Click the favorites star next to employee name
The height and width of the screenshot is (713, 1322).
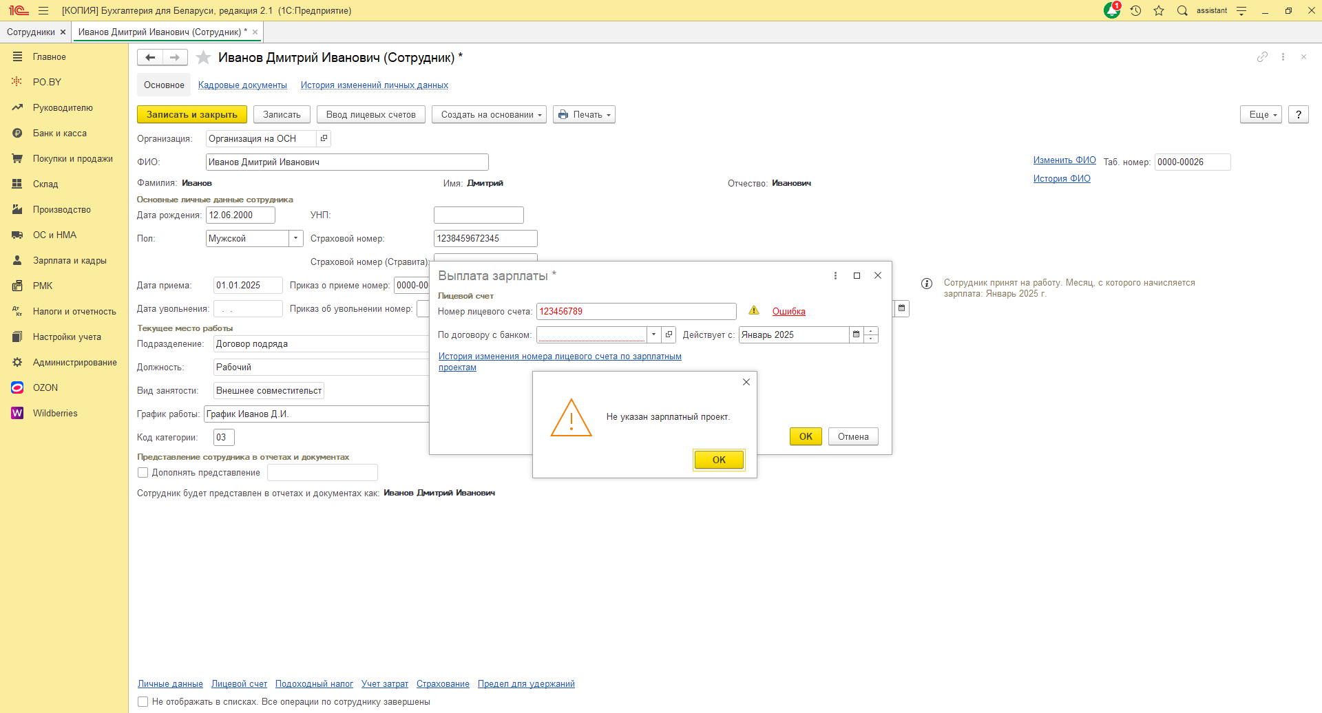203,58
